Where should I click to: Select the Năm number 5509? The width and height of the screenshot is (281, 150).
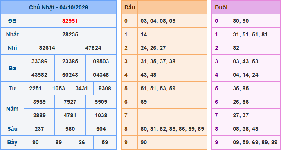click(x=101, y=102)
